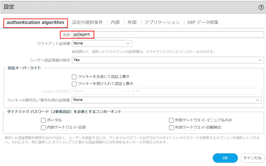This screenshot has width=266, height=166.
Task: Enable クッキーを受け入れて認証上書き checkbox
Action: tap(74, 84)
